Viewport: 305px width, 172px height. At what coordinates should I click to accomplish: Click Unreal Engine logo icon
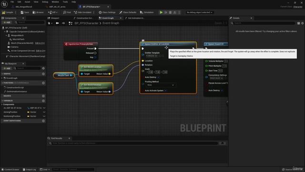tap(4, 4)
